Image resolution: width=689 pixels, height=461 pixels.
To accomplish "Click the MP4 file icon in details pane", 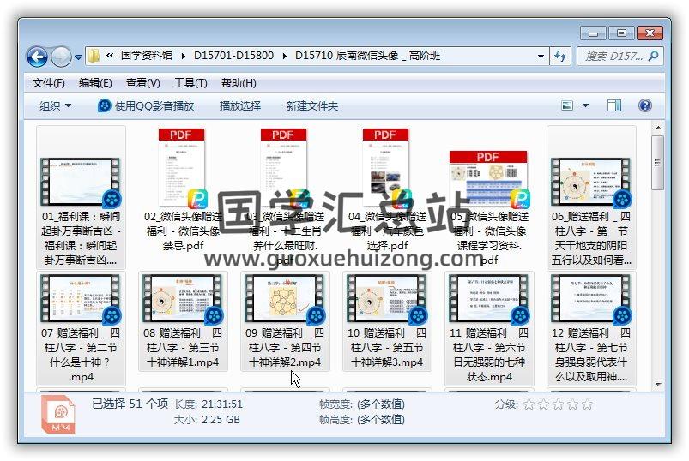I will [x=58, y=414].
